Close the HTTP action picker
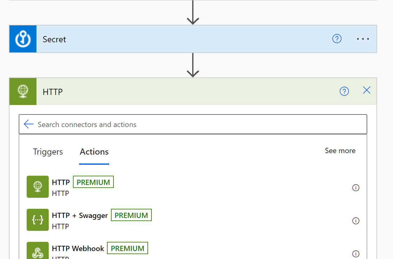This screenshot has width=393, height=259. [x=367, y=90]
